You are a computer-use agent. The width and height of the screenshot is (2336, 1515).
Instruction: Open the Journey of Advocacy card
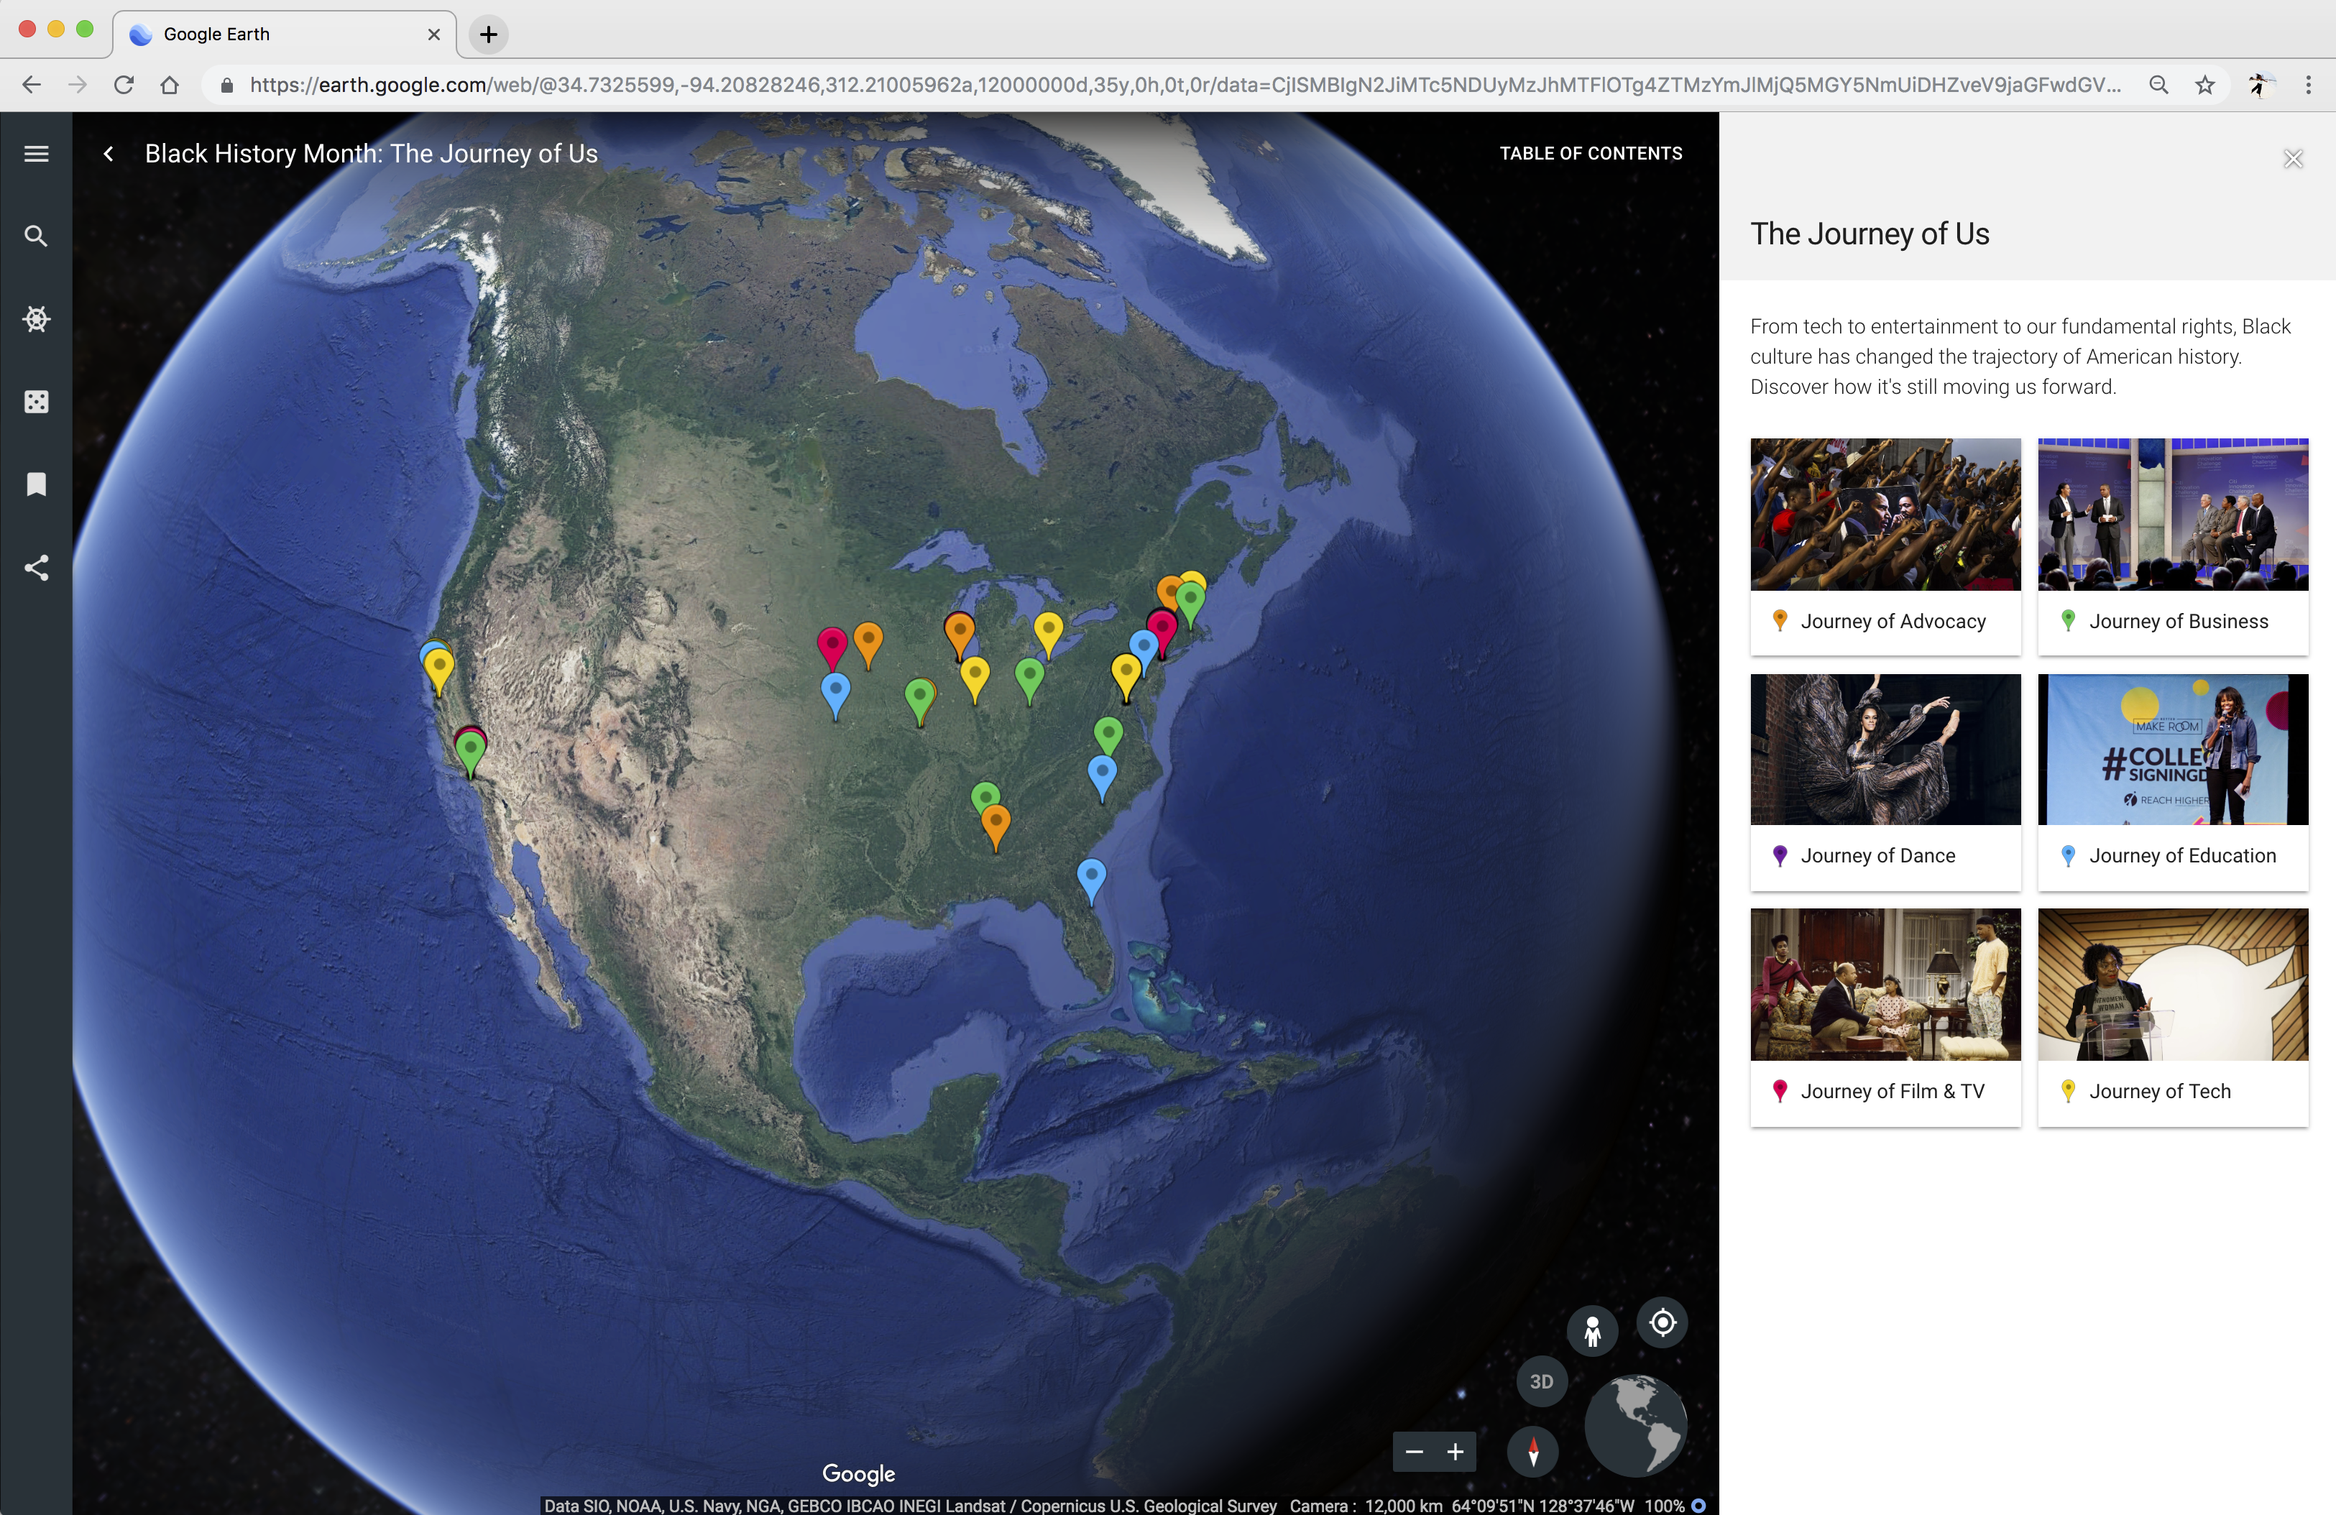1885,546
